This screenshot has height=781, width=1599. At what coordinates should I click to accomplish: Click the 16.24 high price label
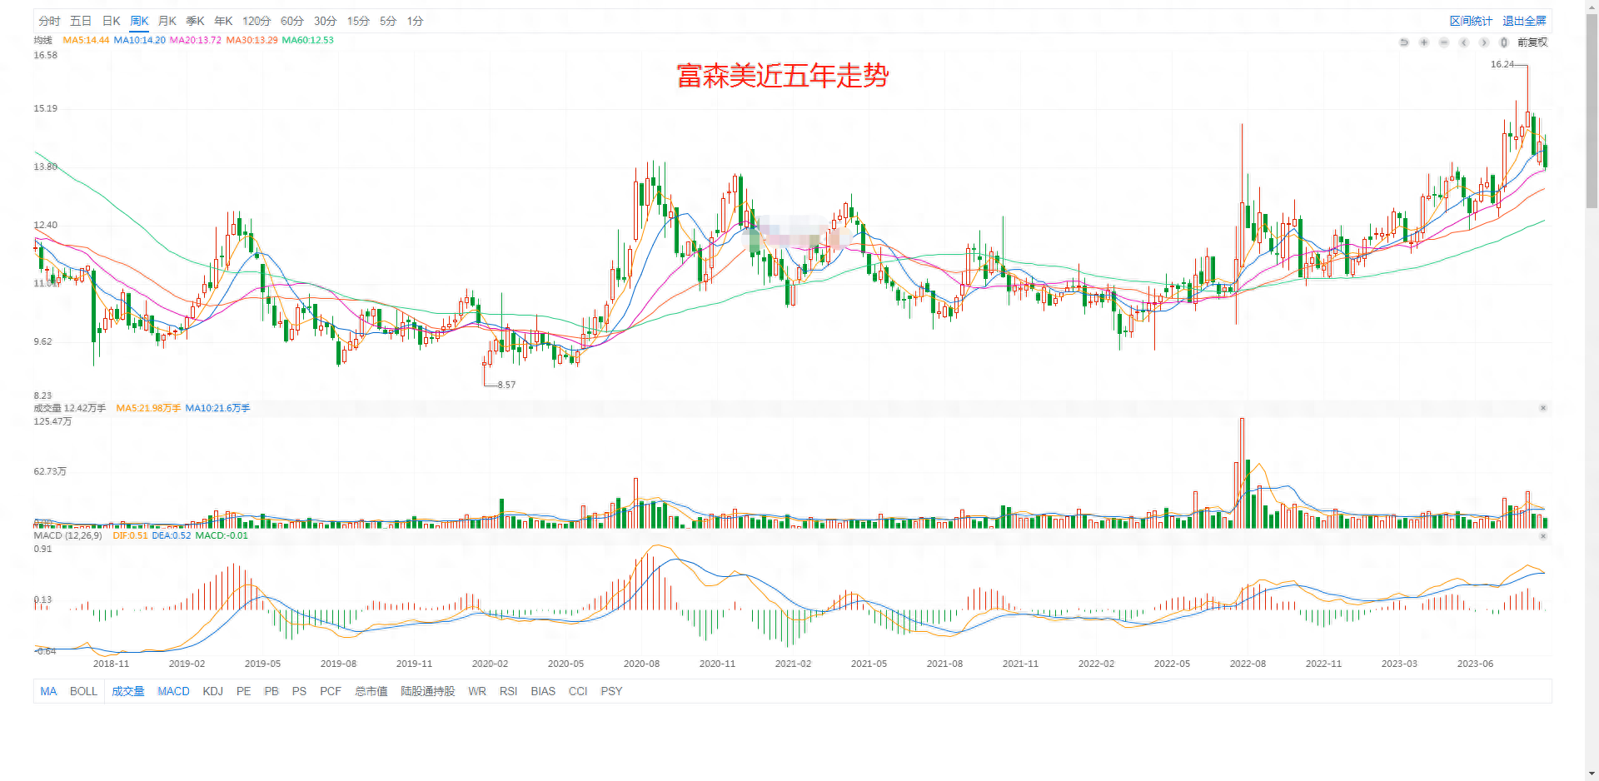click(1502, 64)
